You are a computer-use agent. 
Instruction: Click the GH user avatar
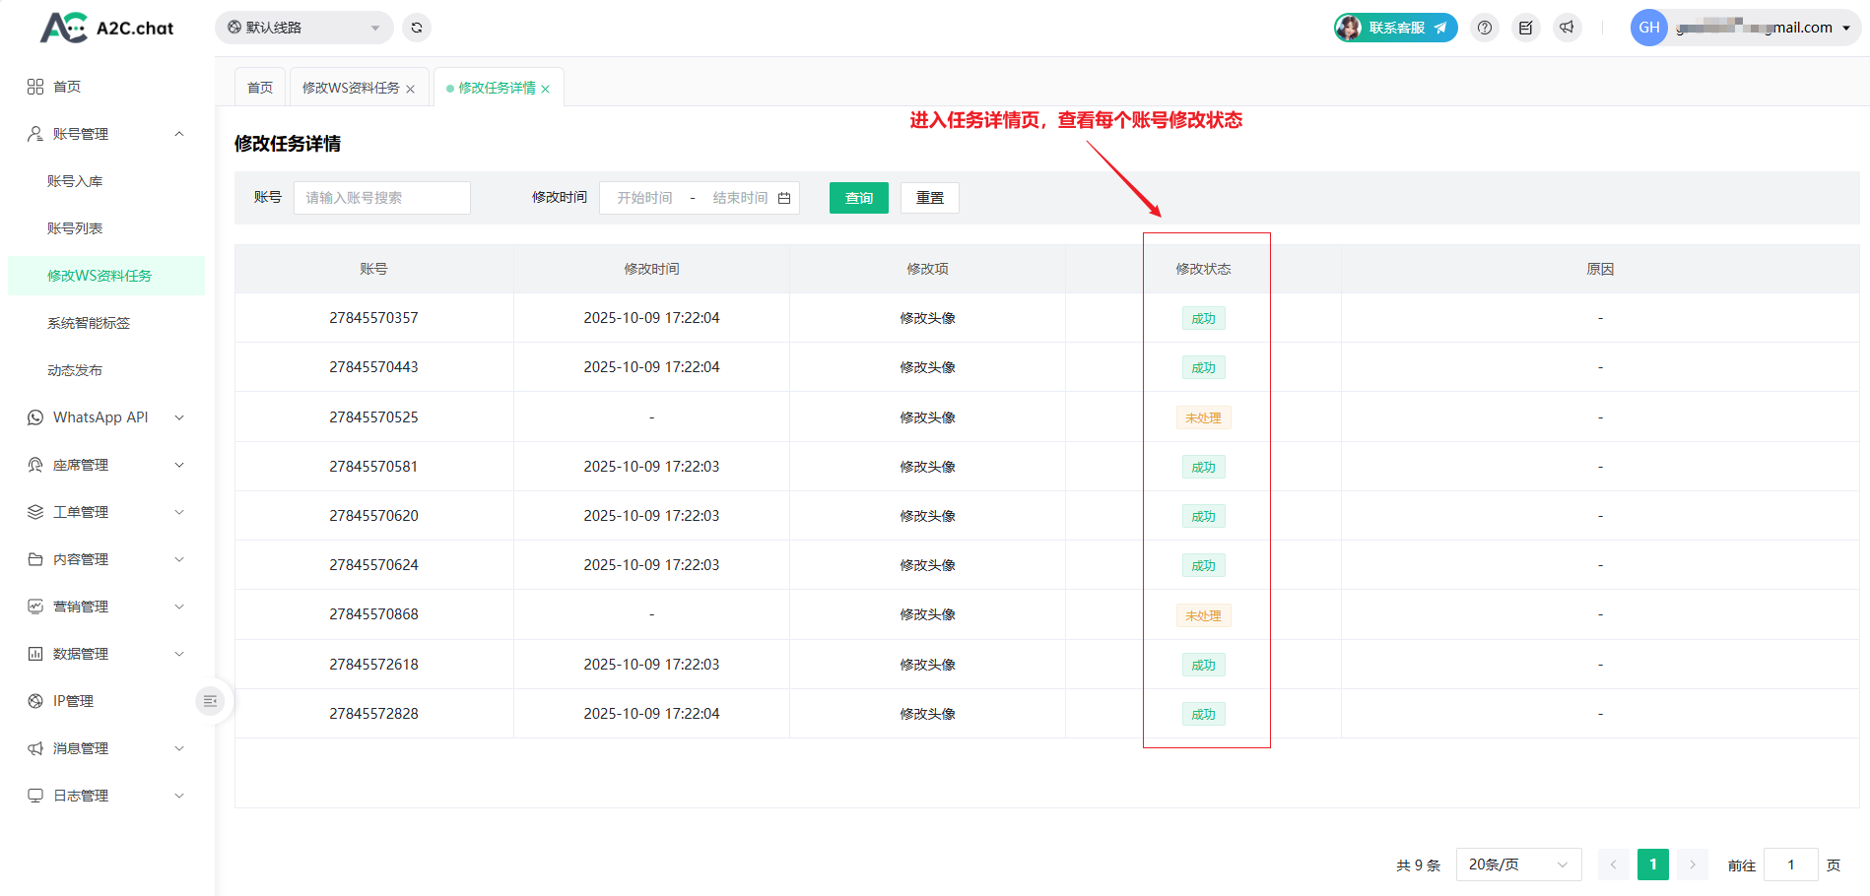click(1648, 28)
